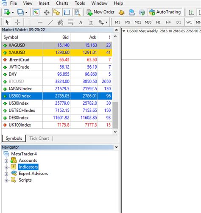Toggle the Market Watch window icon
The image size is (201, 213).
(x=36, y=12)
